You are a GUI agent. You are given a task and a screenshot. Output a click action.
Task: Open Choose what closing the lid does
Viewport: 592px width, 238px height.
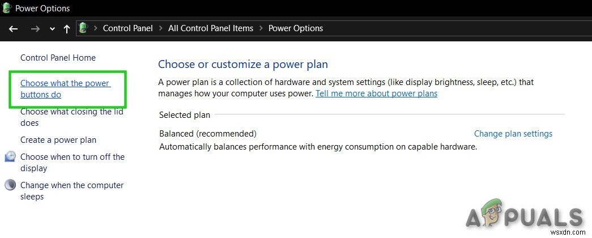(x=71, y=117)
